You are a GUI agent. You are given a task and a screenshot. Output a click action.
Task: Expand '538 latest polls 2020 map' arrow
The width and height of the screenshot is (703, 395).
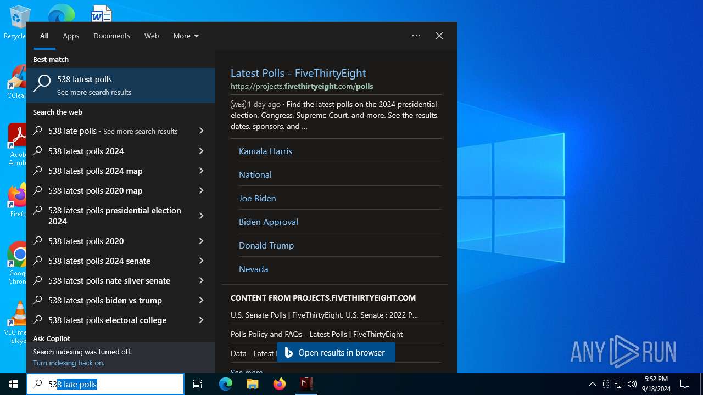click(201, 190)
